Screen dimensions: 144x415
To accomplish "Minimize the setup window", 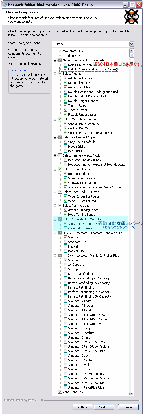I will tap(126, 5).
